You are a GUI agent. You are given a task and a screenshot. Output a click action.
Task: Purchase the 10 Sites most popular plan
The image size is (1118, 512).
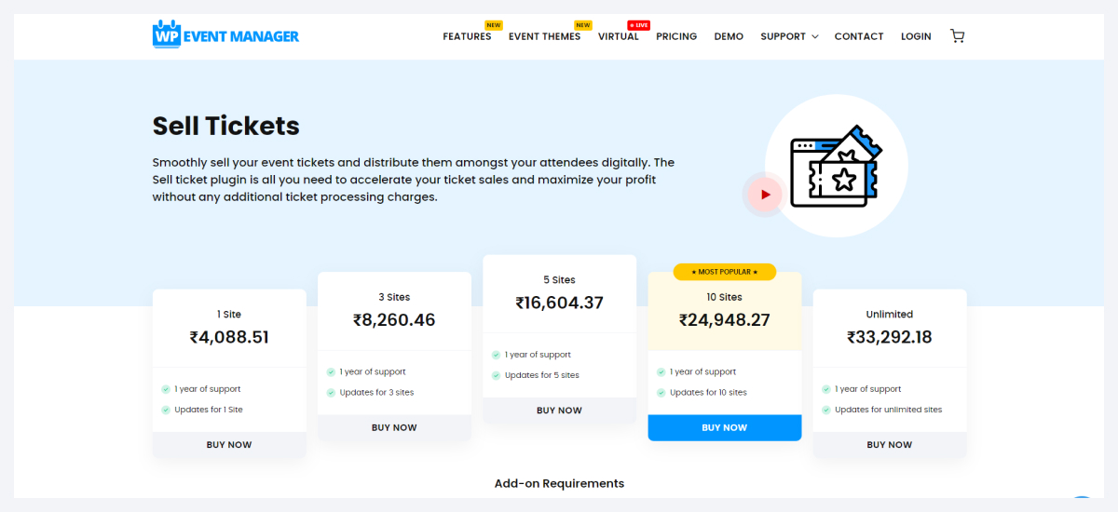(724, 428)
